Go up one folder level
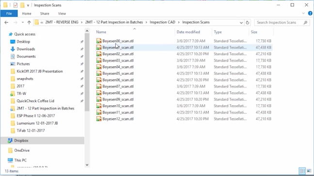This screenshot has height=176, width=314. (29, 22)
